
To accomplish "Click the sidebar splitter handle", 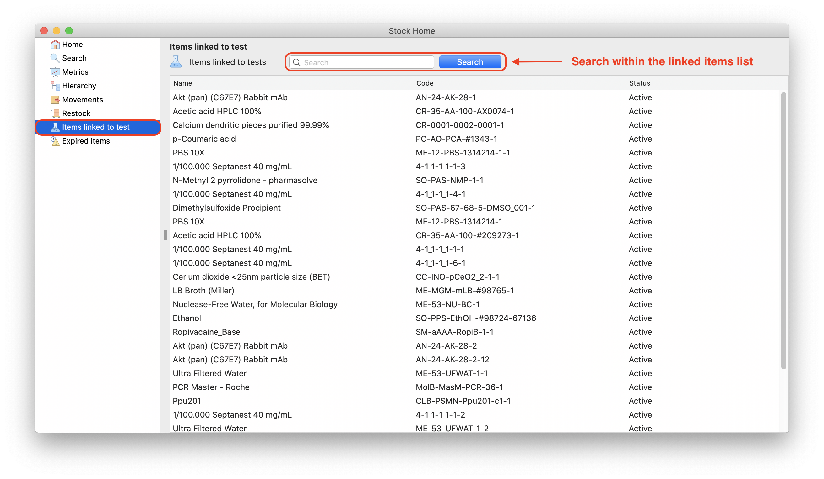I will click(x=165, y=235).
